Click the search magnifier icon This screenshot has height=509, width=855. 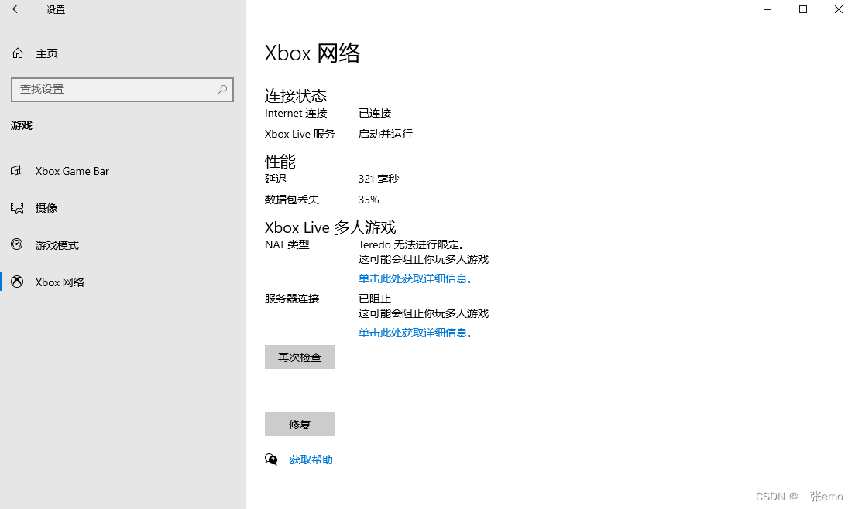[222, 89]
